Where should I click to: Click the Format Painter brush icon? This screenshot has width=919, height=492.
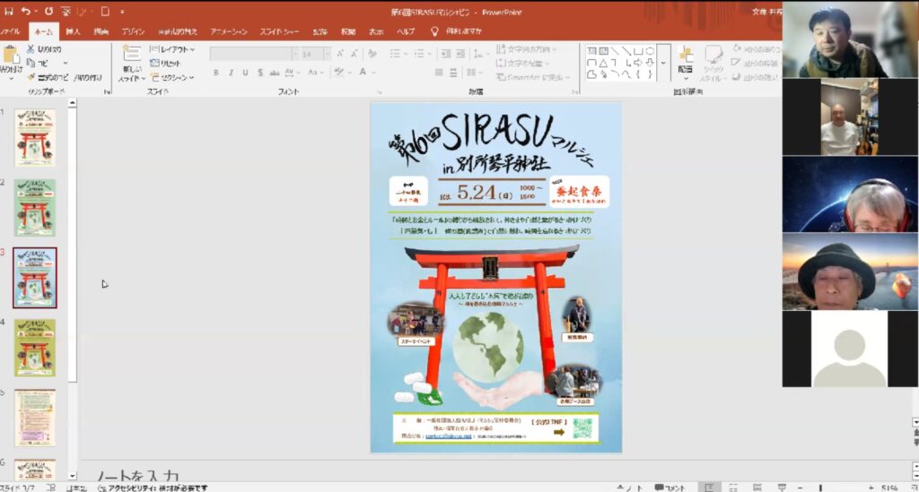tap(31, 77)
